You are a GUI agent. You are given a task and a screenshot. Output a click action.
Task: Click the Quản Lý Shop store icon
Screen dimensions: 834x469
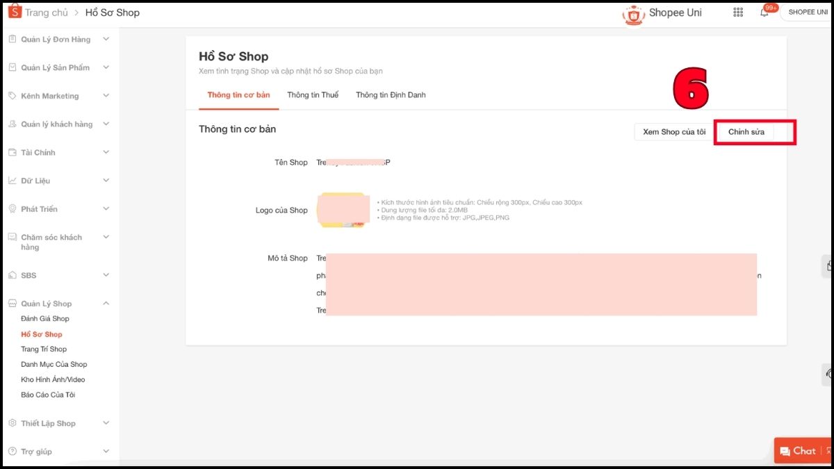(x=12, y=304)
